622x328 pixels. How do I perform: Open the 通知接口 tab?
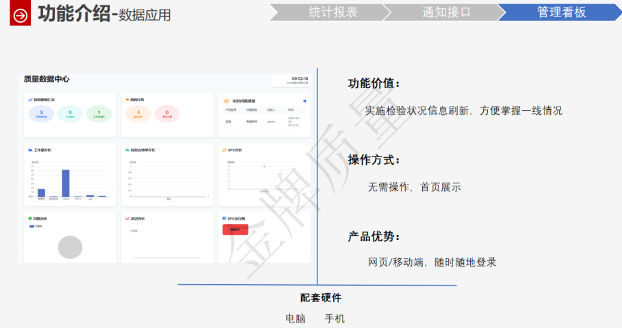tap(446, 12)
